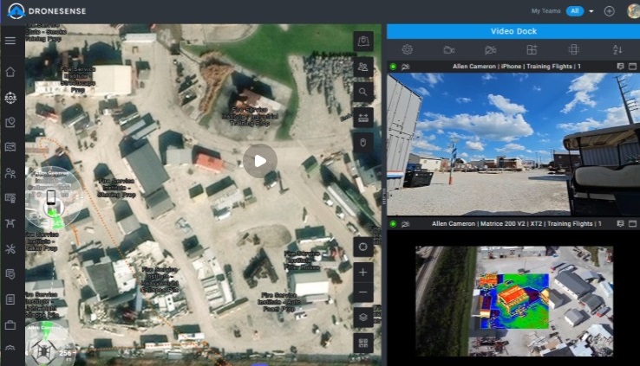Search the map with magnifier button
Screen dimensions: 640x366
coord(362,92)
